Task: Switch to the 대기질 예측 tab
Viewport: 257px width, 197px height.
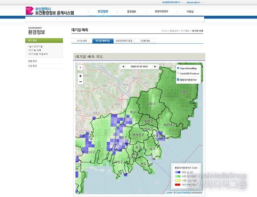Action: (82, 41)
